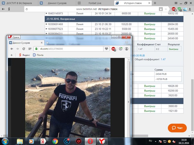Expand bet row 18398077623
The height and width of the screenshot is (145, 194).
click(47, 29)
